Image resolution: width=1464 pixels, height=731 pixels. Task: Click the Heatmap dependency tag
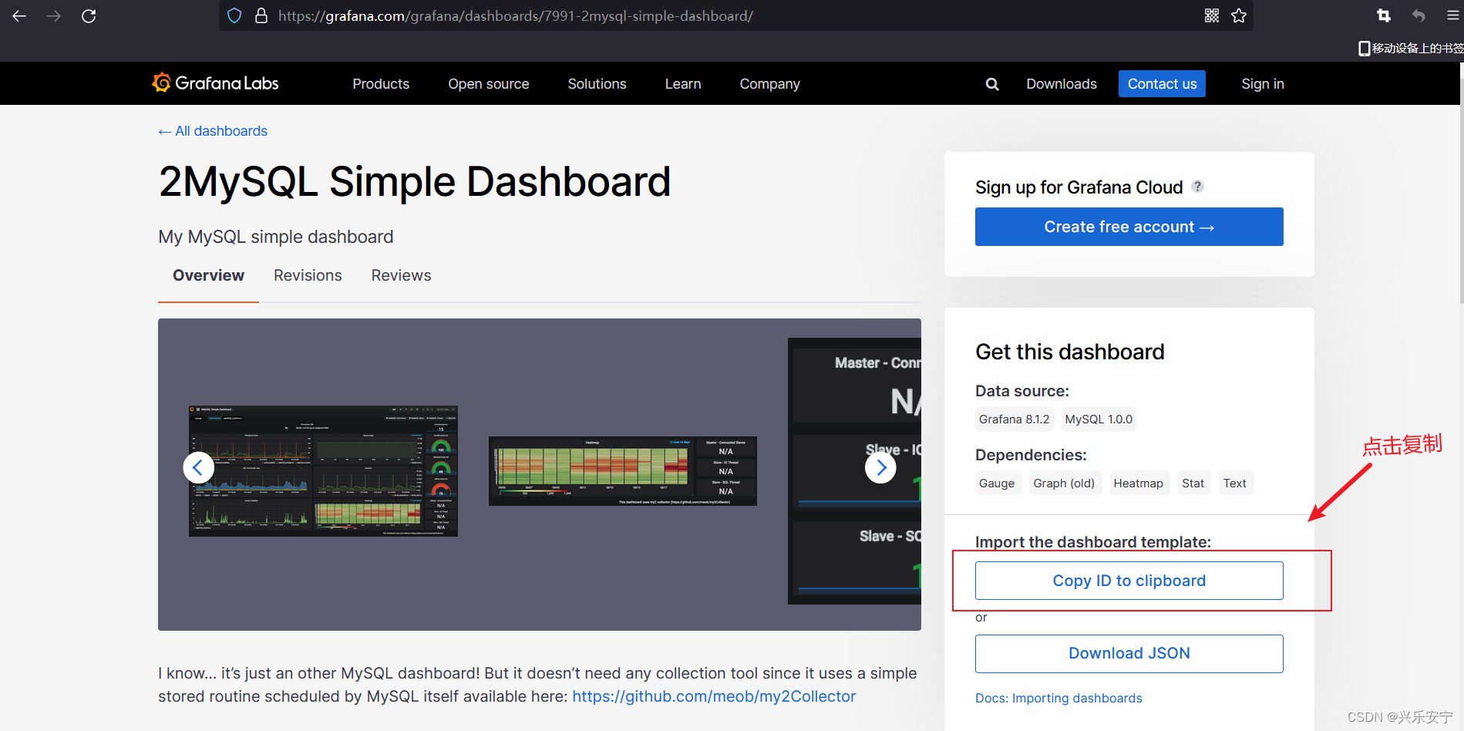[x=1139, y=483]
